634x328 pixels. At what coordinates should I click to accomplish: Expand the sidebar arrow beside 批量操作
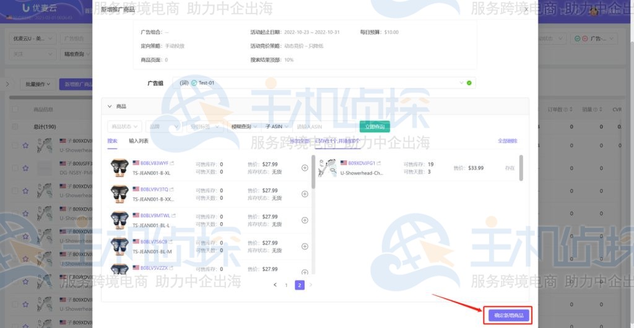click(7, 84)
